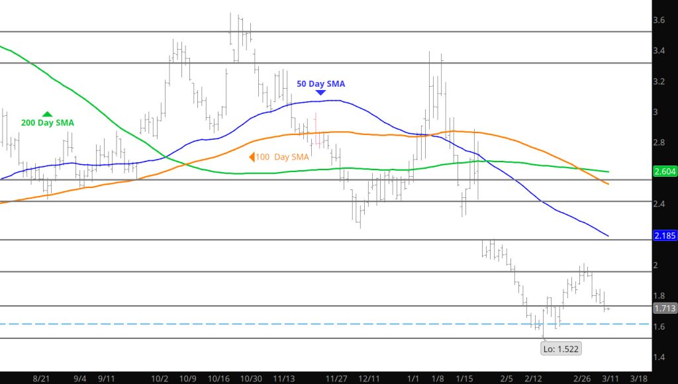Click the 1/1 date on the time axis
This screenshot has height=384, width=678.
(414, 379)
